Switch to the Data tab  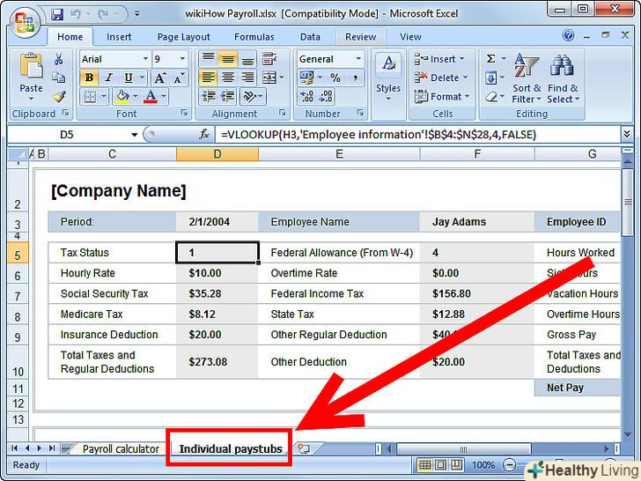pyautogui.click(x=310, y=37)
